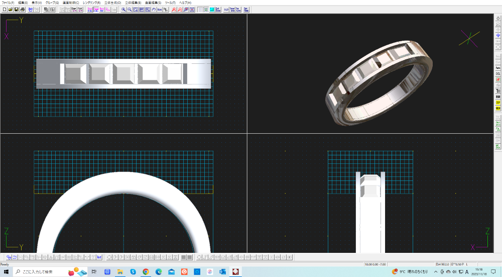
Task: Click the DEL button in right toolbar
Action: pyautogui.click(x=498, y=73)
